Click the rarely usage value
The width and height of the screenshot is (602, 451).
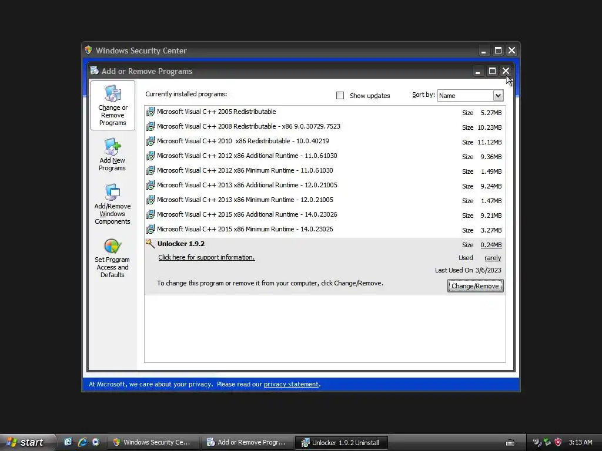pyautogui.click(x=493, y=258)
